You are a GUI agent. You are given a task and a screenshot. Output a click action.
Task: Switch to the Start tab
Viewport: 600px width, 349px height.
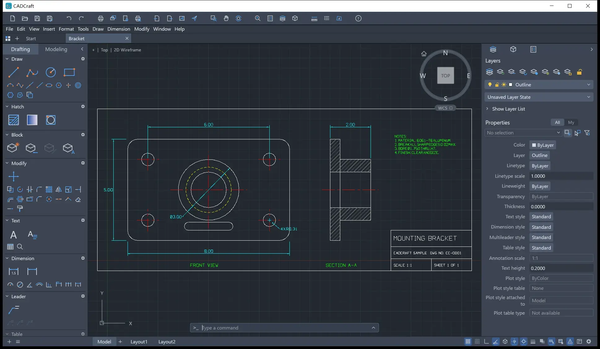31,38
